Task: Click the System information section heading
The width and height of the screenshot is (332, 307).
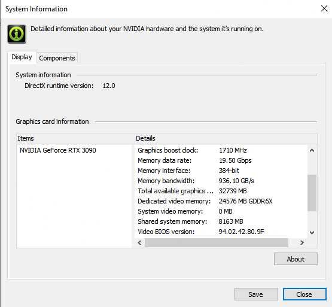Action: point(44,75)
